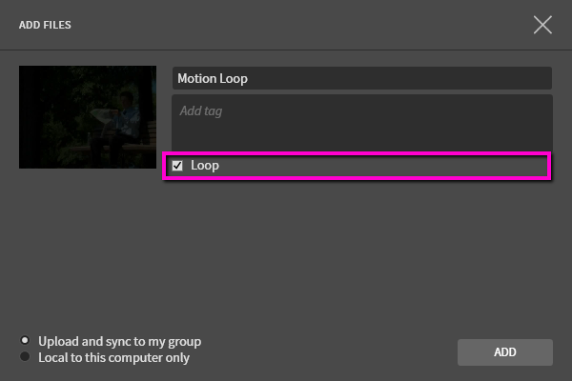Image resolution: width=572 pixels, height=381 pixels.
Task: Toggle the checkmark box beside Loop
Action: pyautogui.click(x=177, y=166)
